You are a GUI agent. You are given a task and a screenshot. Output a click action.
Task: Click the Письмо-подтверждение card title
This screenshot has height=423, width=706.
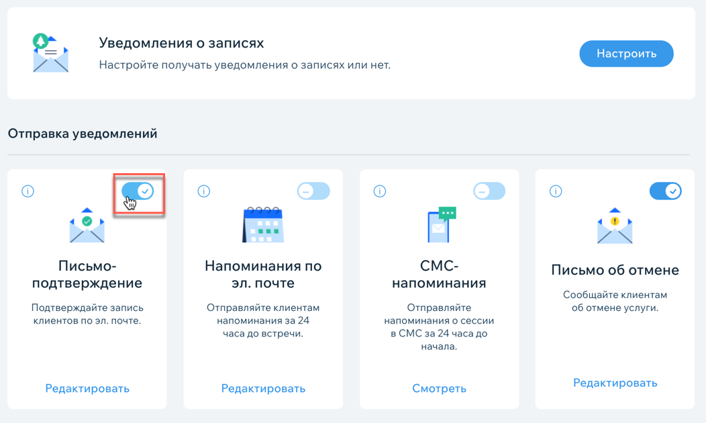[x=87, y=274]
